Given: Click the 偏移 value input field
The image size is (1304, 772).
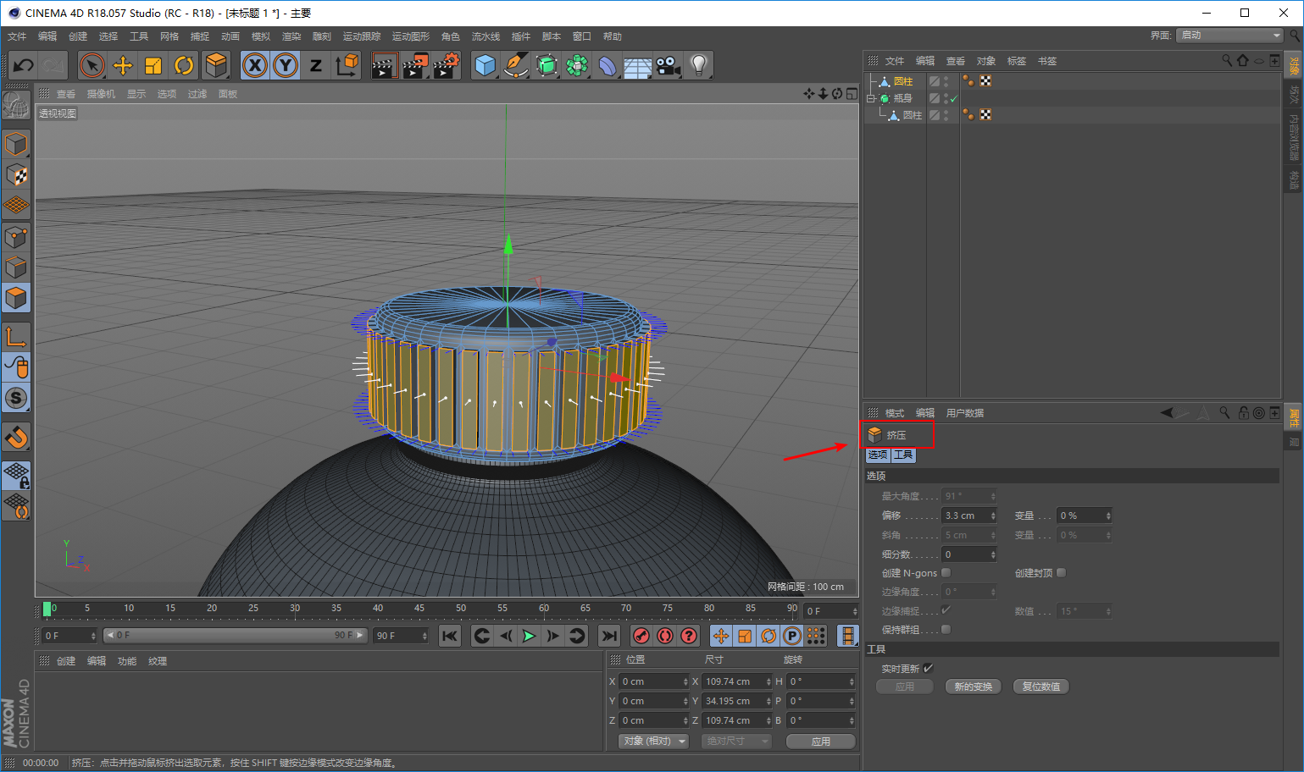Looking at the screenshot, I should tap(965, 516).
